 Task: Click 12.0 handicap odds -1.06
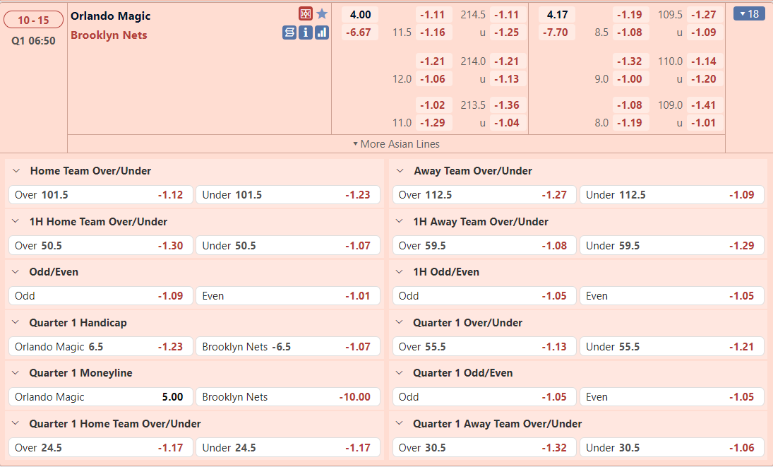click(434, 79)
